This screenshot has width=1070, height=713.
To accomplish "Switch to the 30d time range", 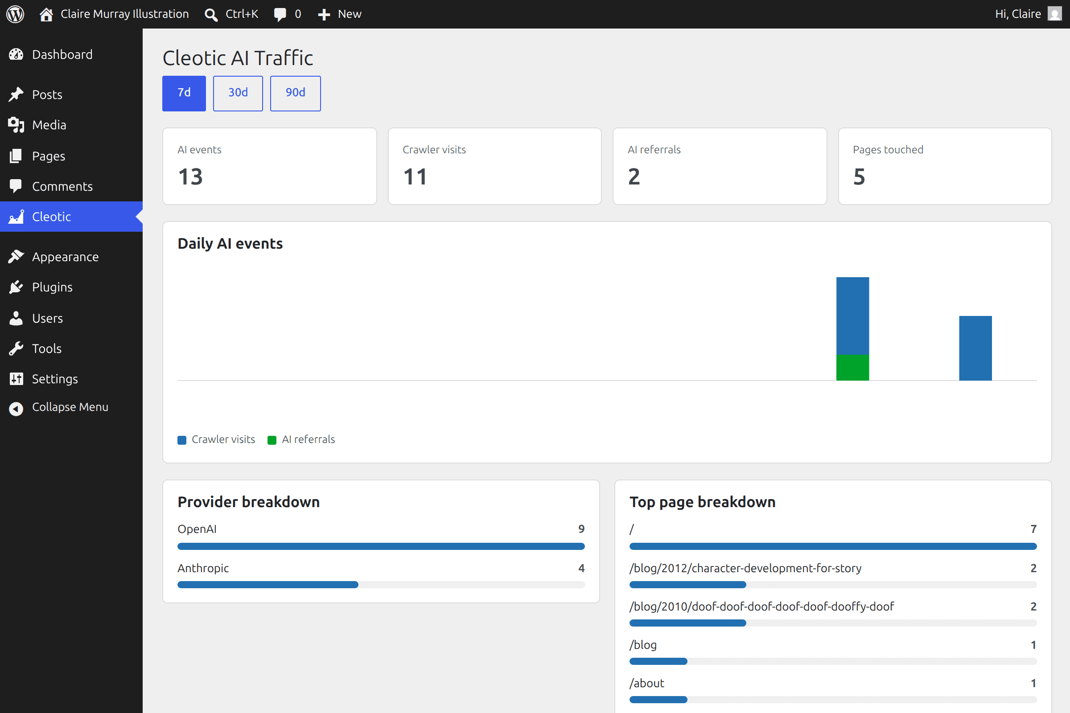I will [238, 93].
